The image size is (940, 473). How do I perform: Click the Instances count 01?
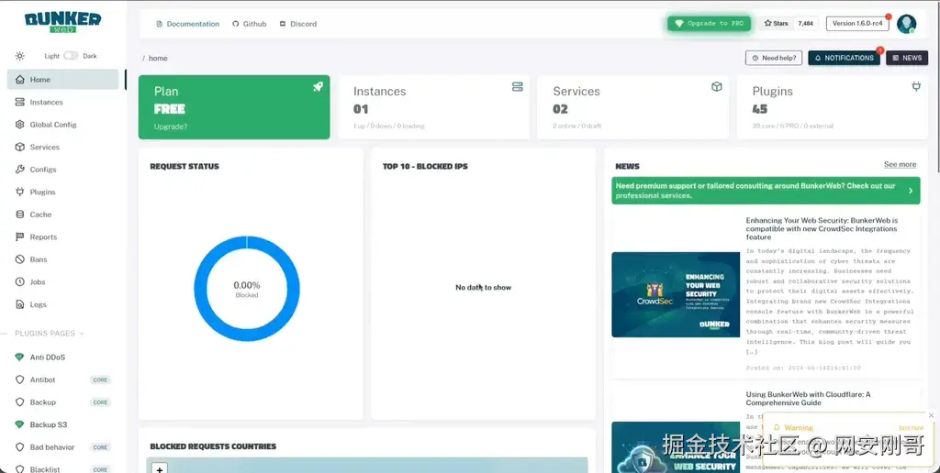(361, 109)
